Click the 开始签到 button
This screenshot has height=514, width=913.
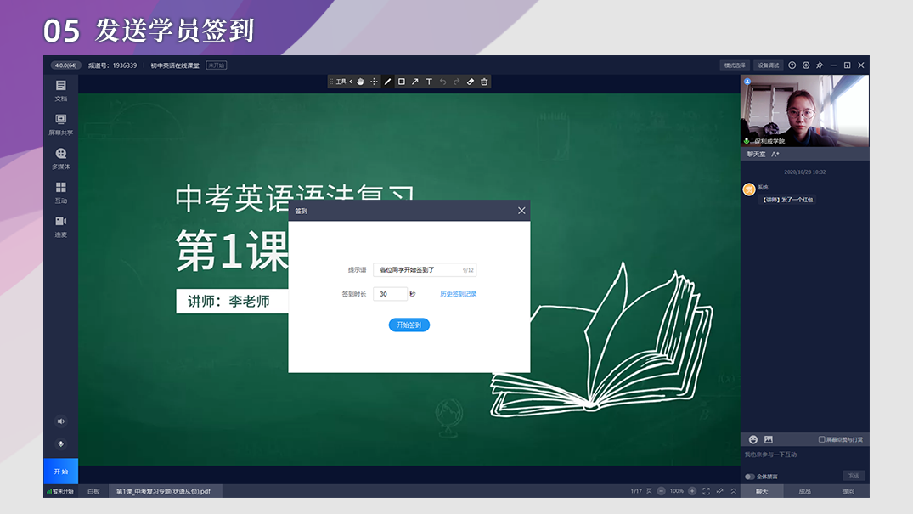click(x=409, y=325)
